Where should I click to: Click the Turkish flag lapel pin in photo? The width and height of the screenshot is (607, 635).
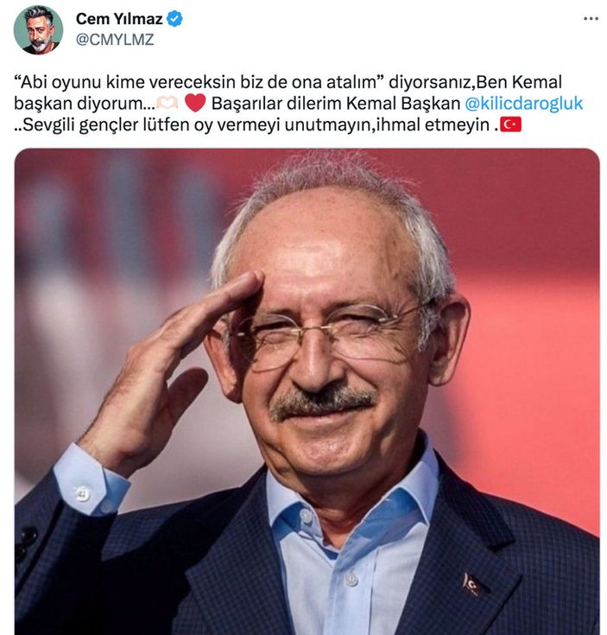tap(472, 584)
